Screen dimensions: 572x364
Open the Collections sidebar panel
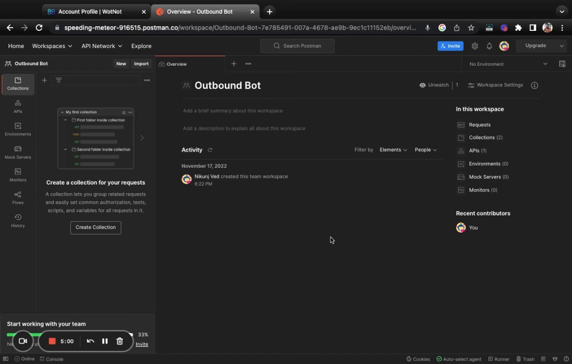point(18,84)
